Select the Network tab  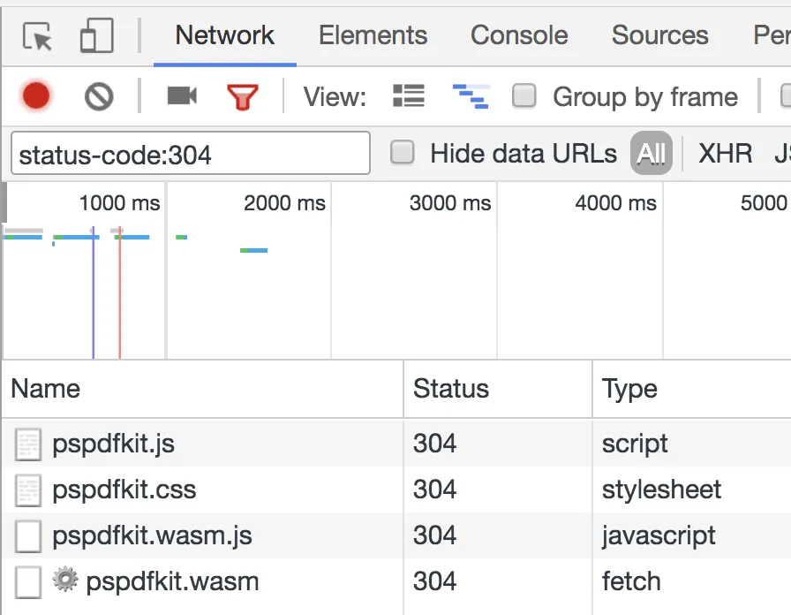click(x=224, y=35)
